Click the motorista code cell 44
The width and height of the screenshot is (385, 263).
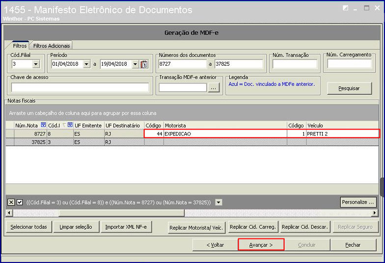[154, 133]
